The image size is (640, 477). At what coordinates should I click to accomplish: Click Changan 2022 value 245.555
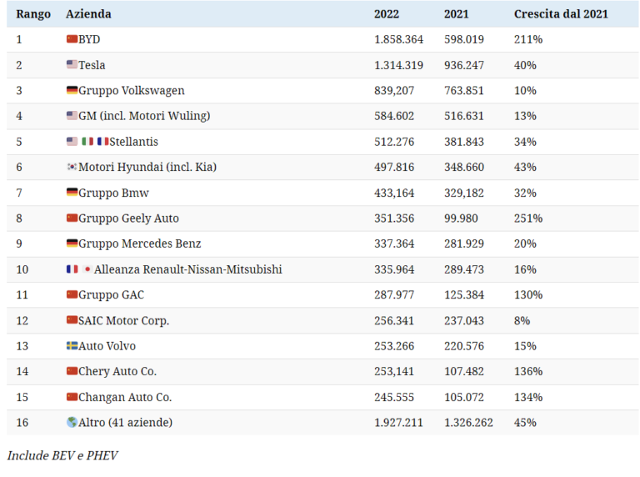click(x=394, y=398)
